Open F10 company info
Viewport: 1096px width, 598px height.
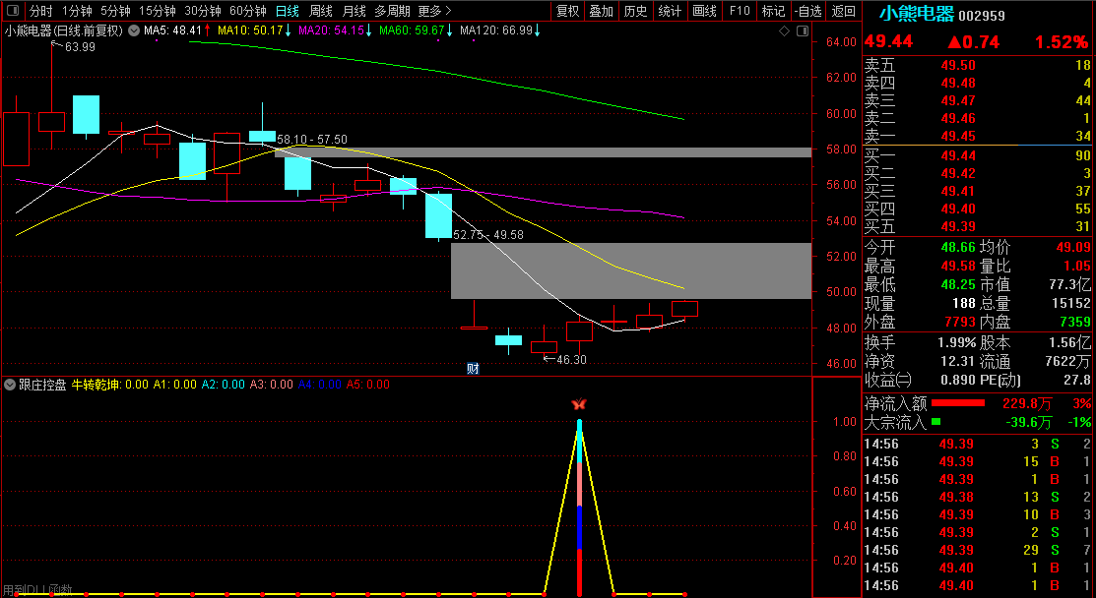[x=739, y=11]
